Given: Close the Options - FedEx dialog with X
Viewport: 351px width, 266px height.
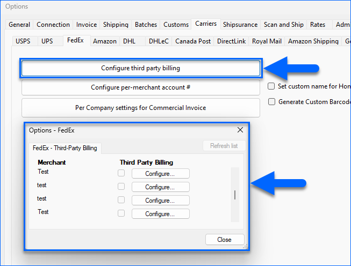Looking at the screenshot, I should (x=240, y=130).
